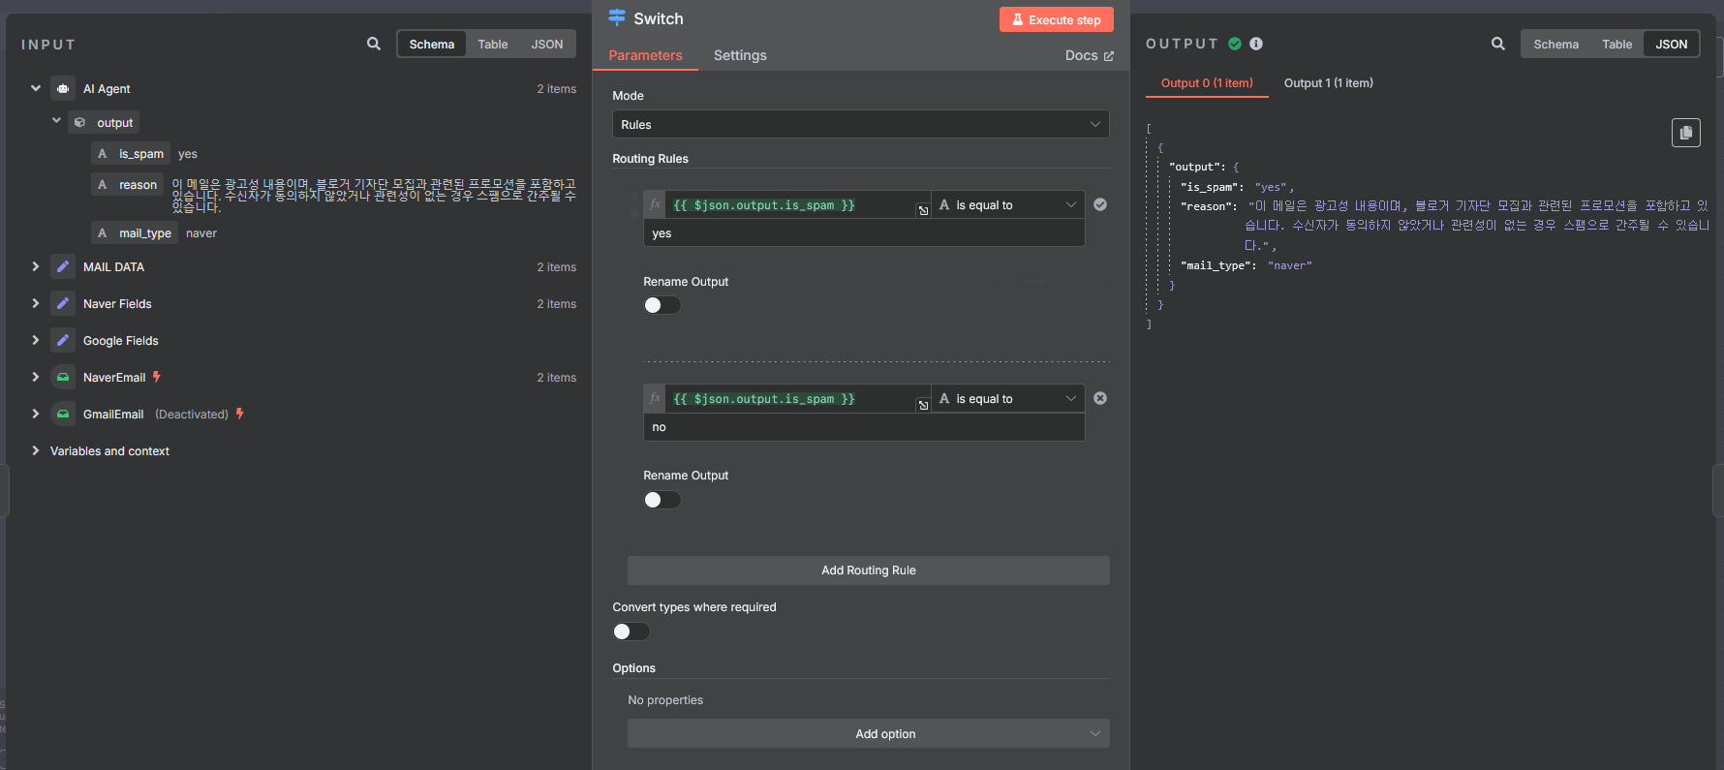Switch to the Parameters tab
This screenshot has width=1724, height=770.
[645, 55]
